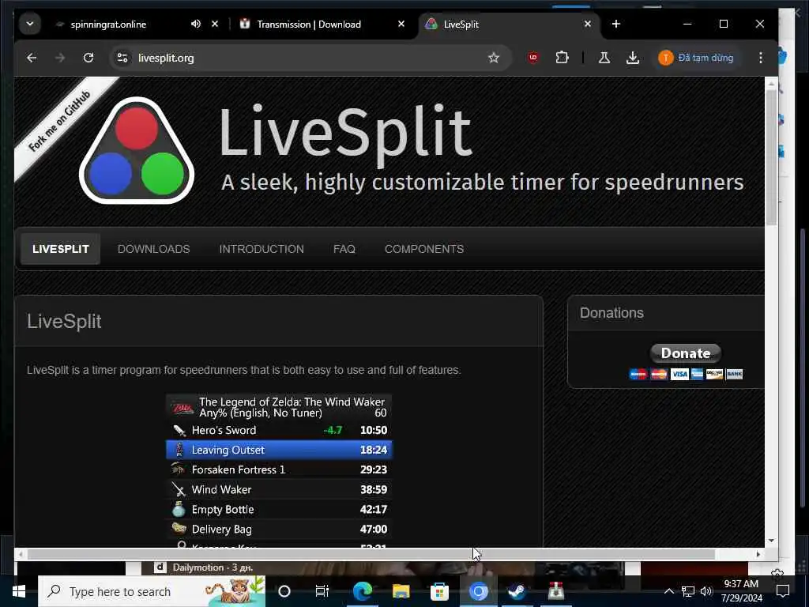The image size is (809, 607).
Task: Click the page vertical scrollbar thumb
Action: tap(771, 156)
